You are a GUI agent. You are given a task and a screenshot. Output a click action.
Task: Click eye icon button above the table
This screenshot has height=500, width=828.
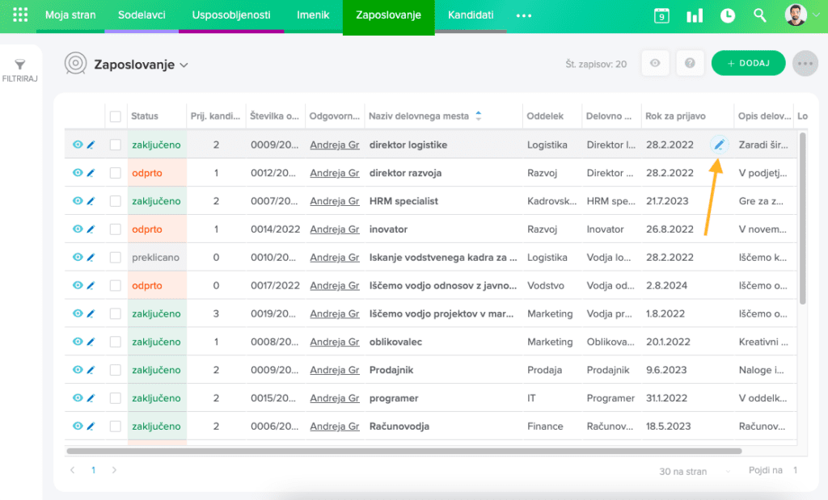pos(656,63)
